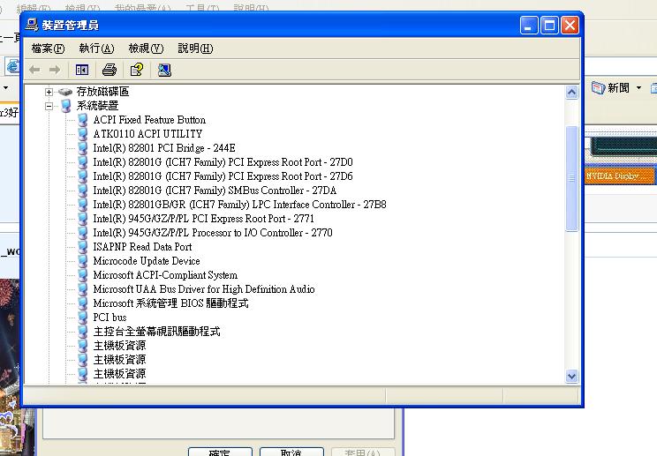The width and height of the screenshot is (657, 456).
Task: Select 主控台全螢幕視訊驅動程式 device
Action: [156, 332]
